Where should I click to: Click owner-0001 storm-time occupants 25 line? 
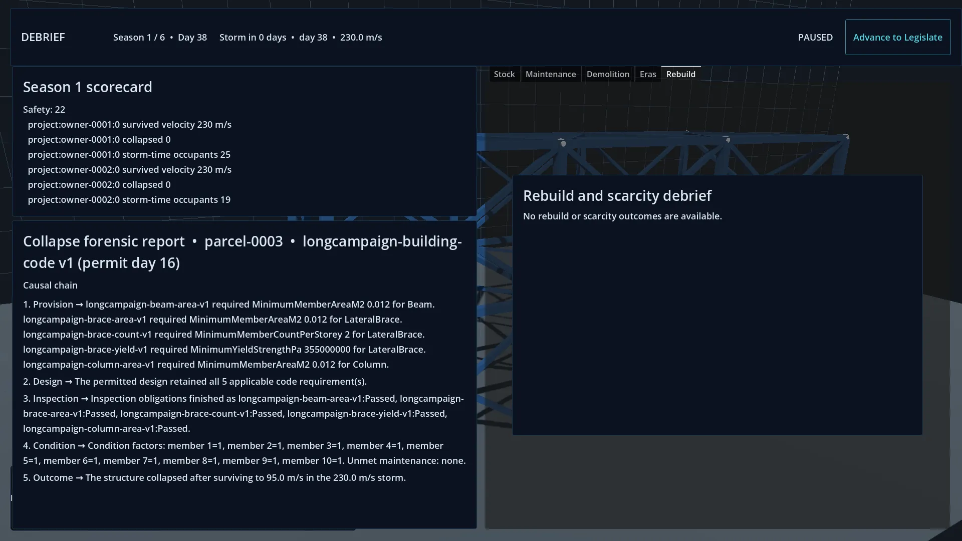pyautogui.click(x=129, y=154)
